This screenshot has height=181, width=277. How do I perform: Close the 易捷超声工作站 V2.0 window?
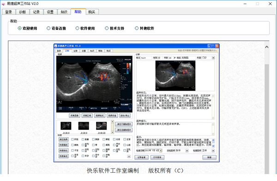[270, 4]
